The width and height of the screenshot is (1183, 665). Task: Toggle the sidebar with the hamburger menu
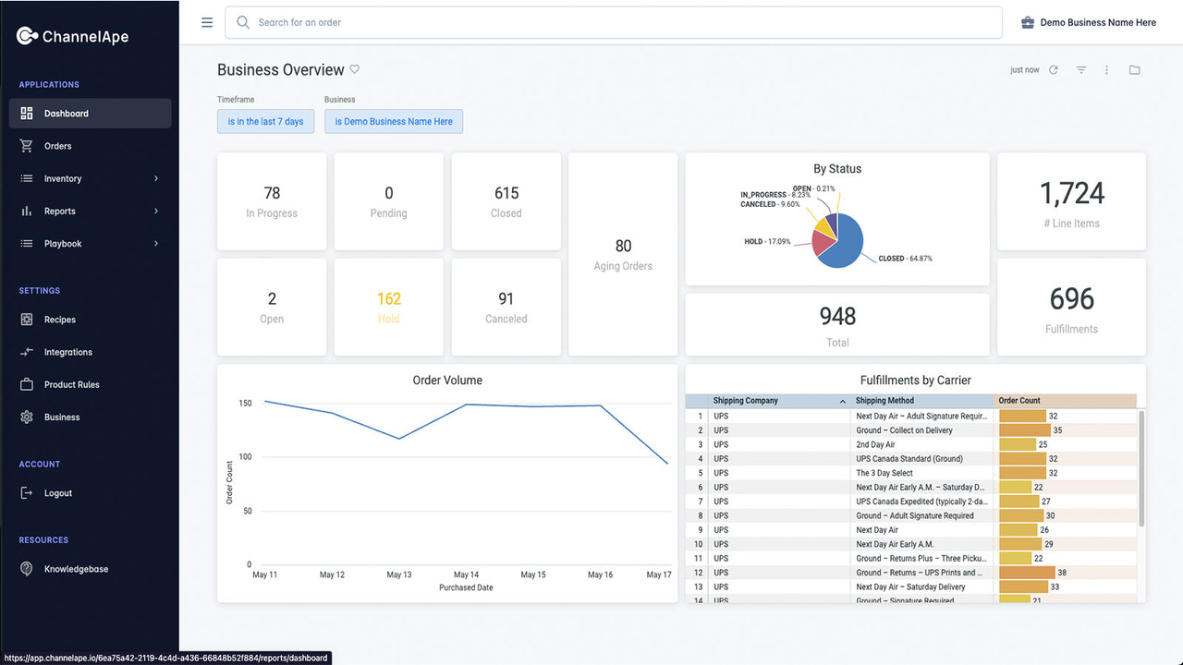[206, 22]
